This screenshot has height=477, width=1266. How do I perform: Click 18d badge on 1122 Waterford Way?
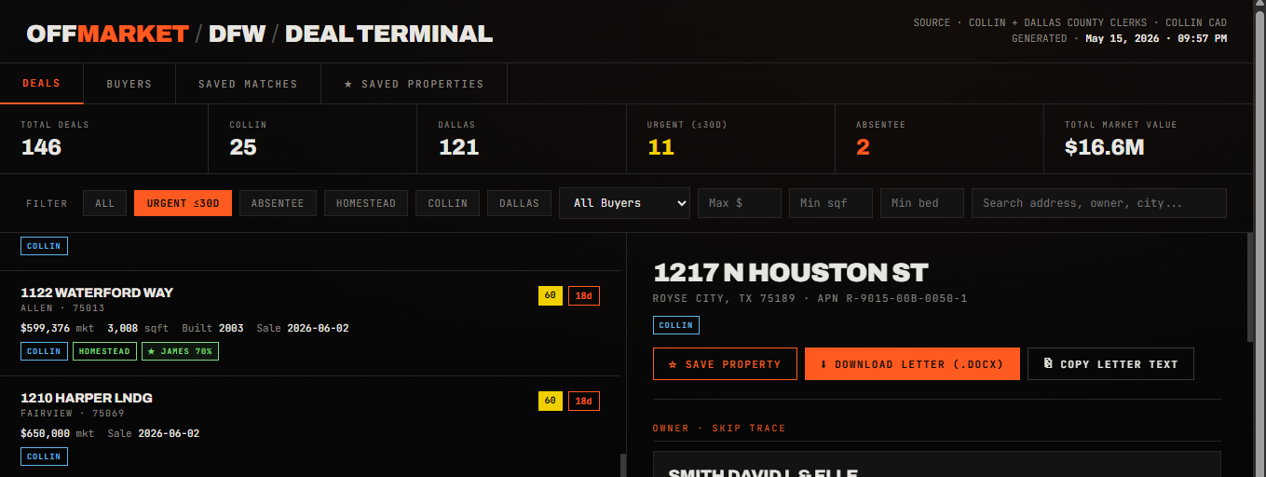584,296
